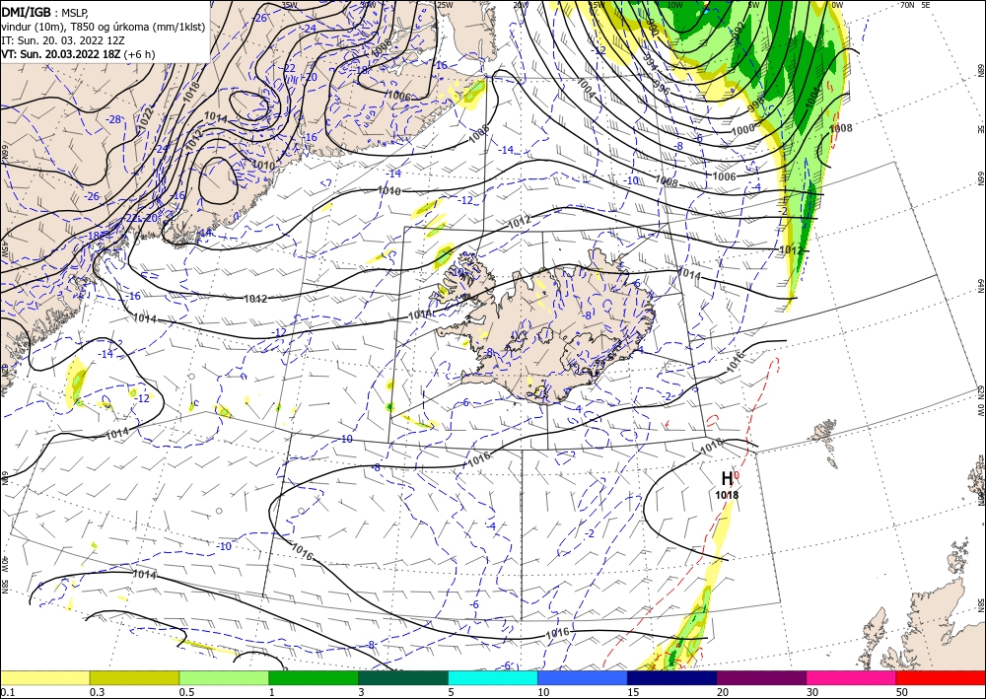The image size is (986, 699).
Task: Click the "-28" temperature contour label
Action: tap(113, 119)
